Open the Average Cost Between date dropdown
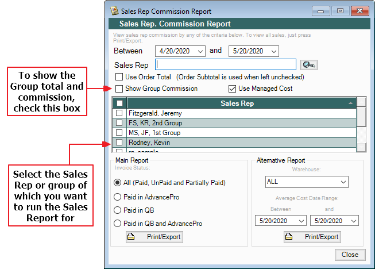The width and height of the screenshot is (375, 269). point(300,221)
